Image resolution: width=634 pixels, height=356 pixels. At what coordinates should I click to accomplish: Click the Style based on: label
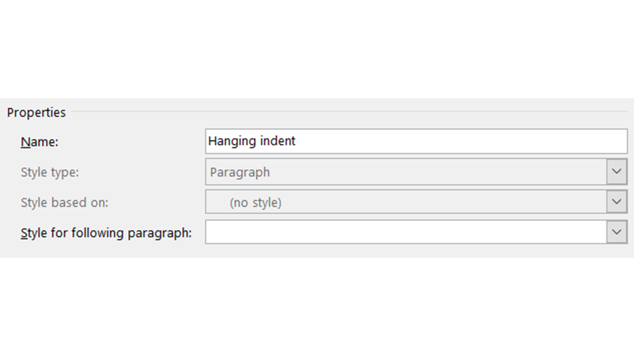coord(64,203)
